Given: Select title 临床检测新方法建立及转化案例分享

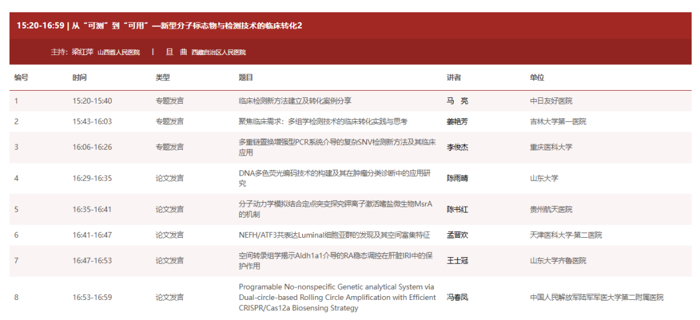Looking at the screenshot, I should coord(295,101).
